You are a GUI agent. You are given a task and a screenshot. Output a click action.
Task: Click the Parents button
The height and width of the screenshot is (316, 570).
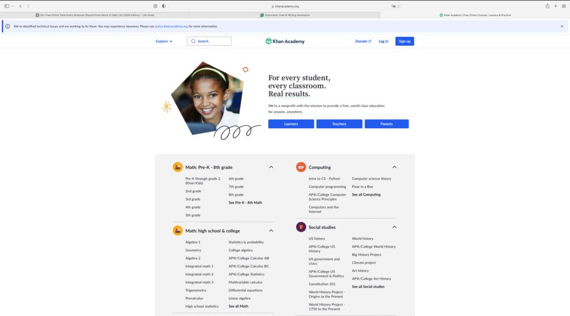click(386, 124)
